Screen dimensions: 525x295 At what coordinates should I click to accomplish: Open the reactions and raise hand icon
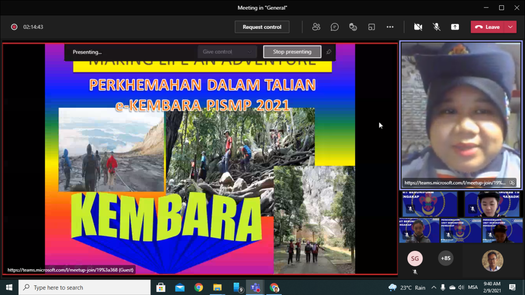(353, 27)
